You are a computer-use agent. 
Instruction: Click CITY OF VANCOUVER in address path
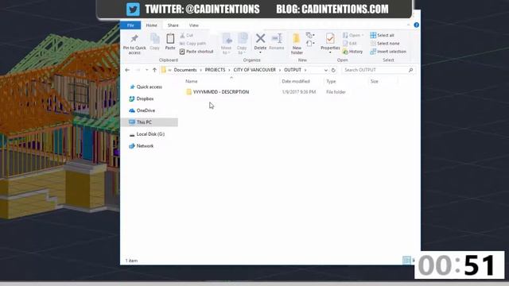pos(254,70)
